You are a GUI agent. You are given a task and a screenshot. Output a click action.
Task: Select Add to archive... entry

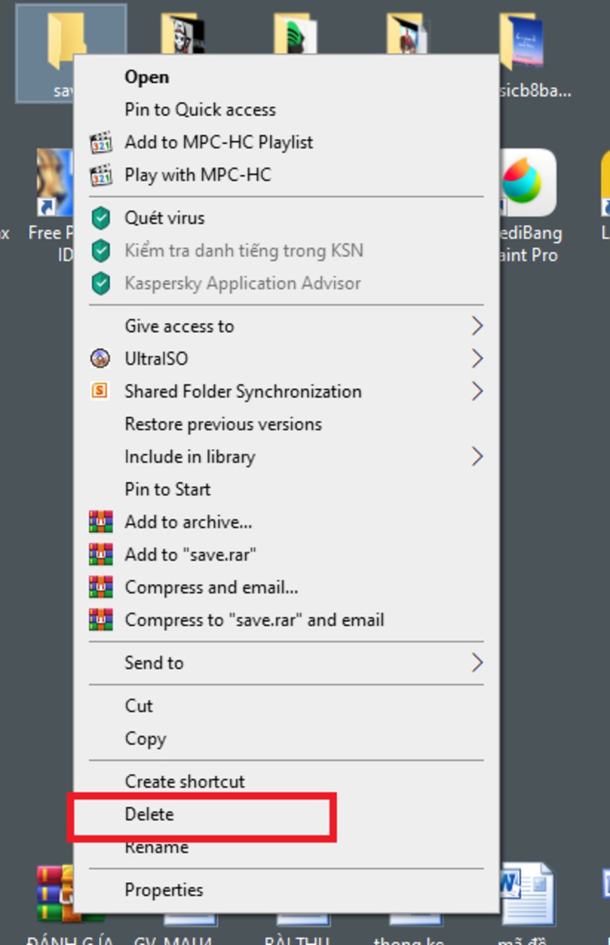point(188,522)
